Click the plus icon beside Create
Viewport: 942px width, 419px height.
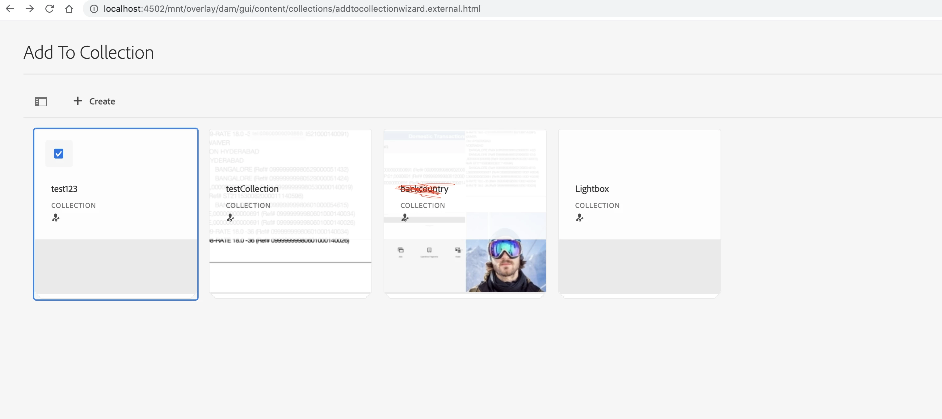click(78, 101)
